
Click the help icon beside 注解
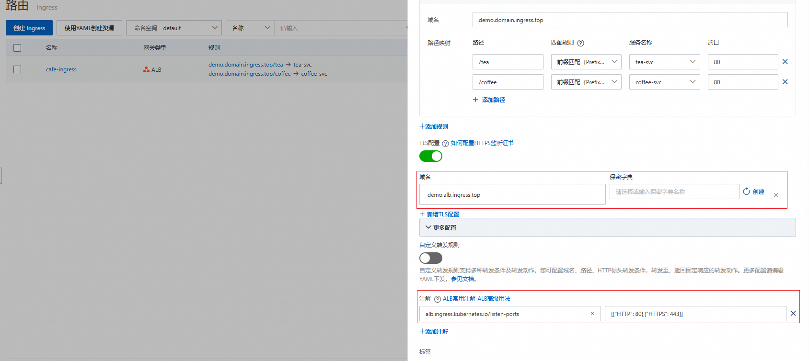coord(437,299)
